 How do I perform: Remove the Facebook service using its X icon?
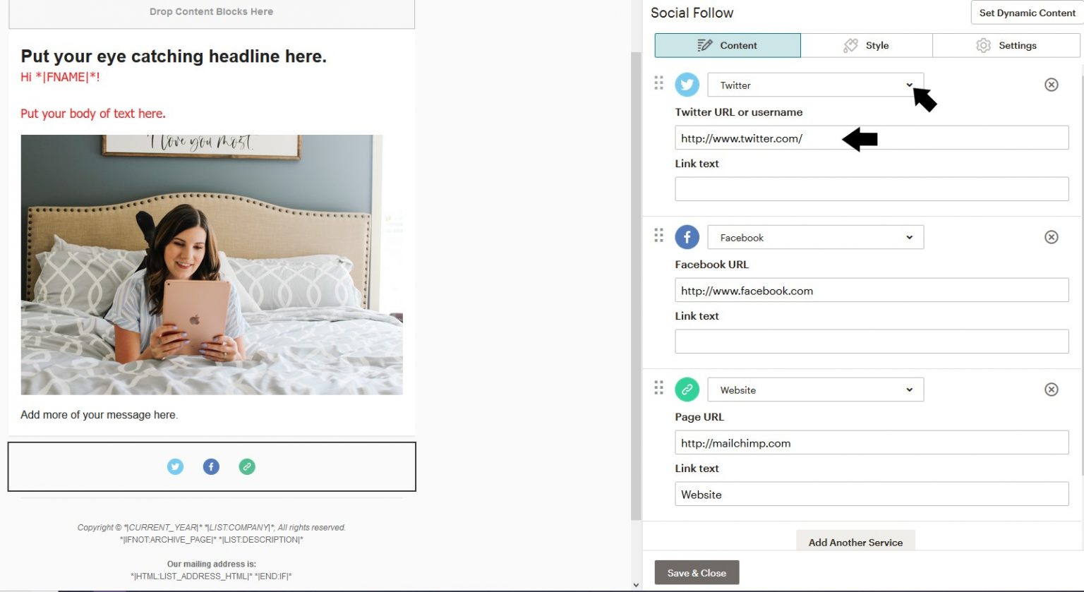tap(1052, 236)
